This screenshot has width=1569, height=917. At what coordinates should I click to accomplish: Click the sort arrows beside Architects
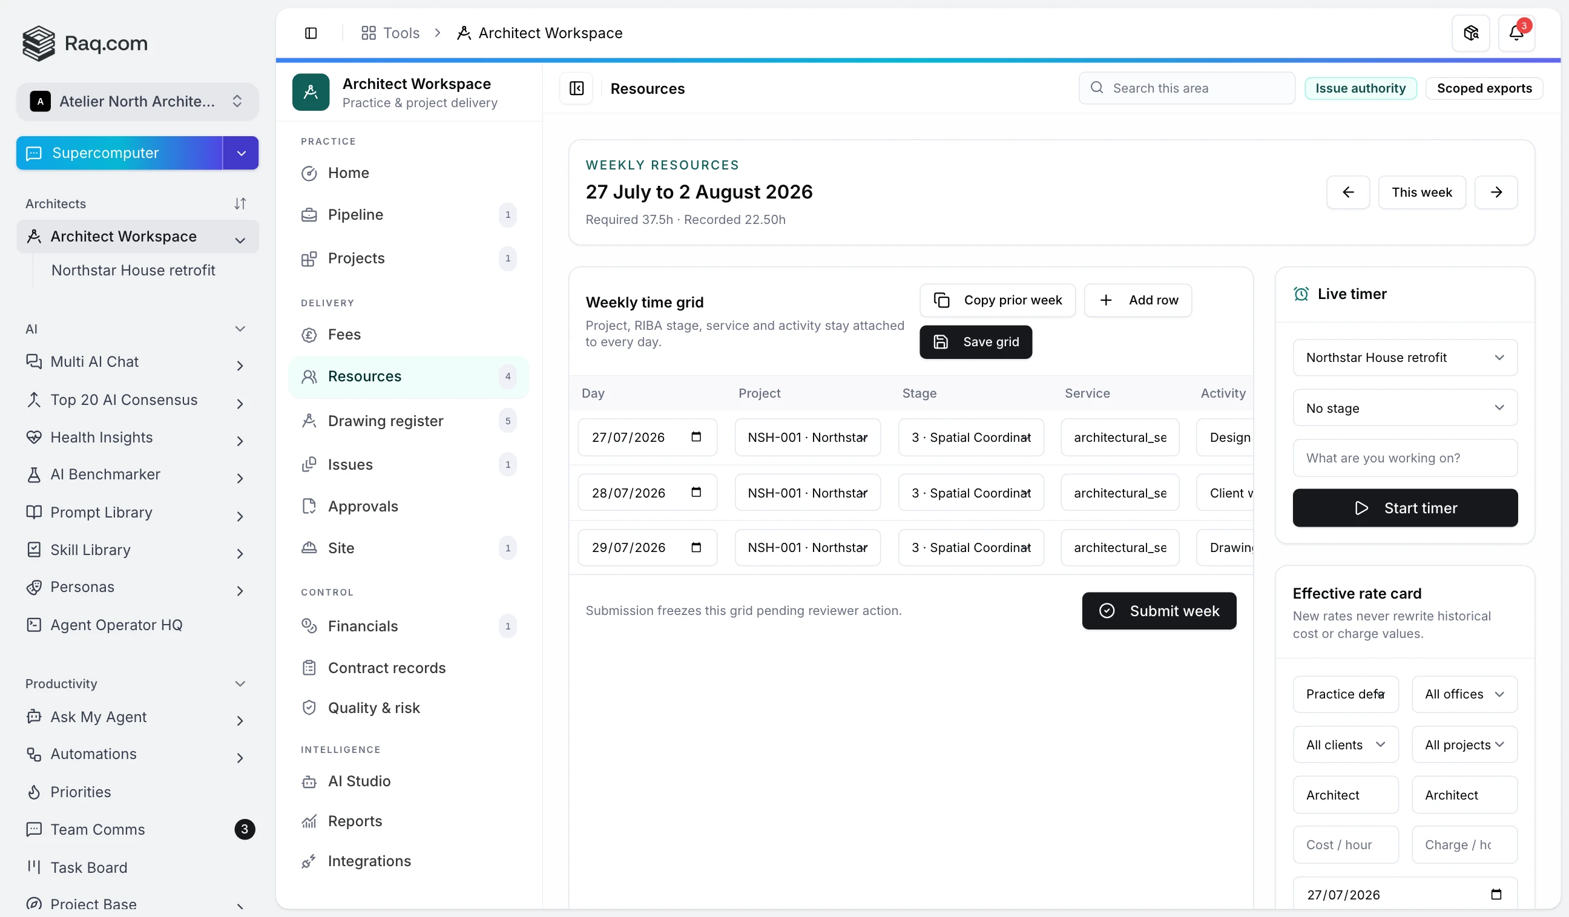coord(240,203)
